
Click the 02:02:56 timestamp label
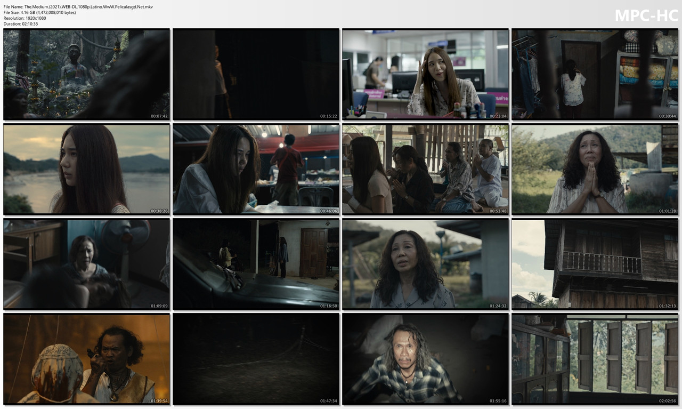tap(668, 401)
